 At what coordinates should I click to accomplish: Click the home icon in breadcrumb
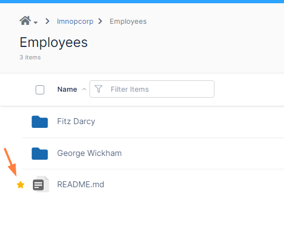[25, 21]
